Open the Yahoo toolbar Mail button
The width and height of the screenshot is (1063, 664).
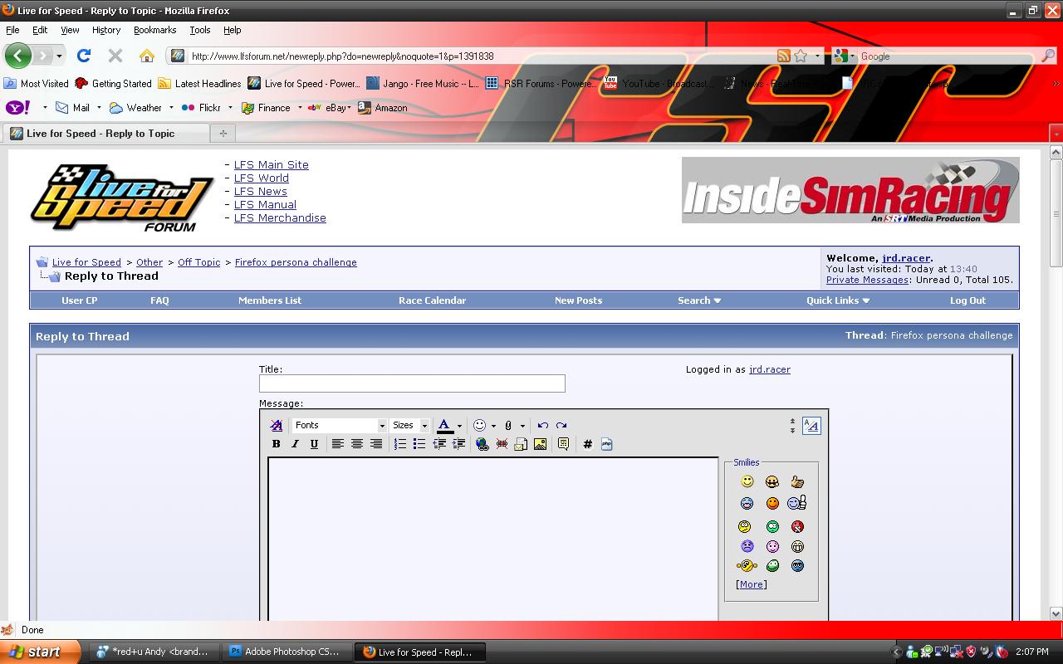tap(73, 108)
